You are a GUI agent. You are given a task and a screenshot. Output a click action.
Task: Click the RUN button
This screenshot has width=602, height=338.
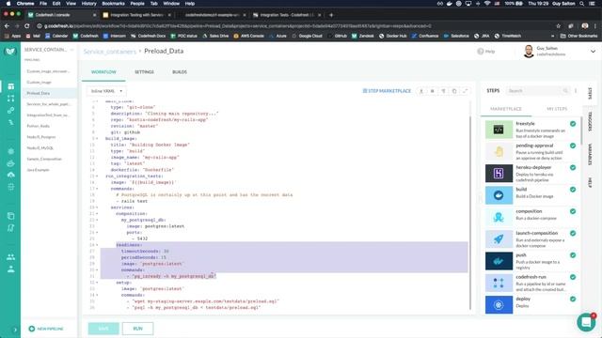click(138, 329)
